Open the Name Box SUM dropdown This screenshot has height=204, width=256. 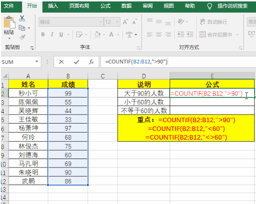pos(37,62)
